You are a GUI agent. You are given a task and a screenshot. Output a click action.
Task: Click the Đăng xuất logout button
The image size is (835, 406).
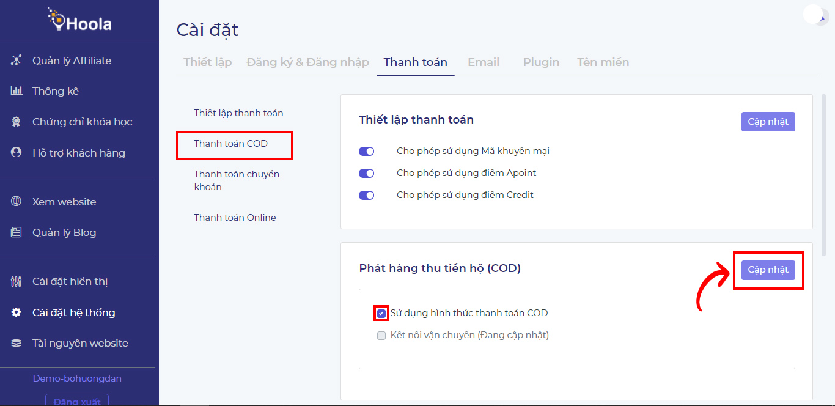77,400
